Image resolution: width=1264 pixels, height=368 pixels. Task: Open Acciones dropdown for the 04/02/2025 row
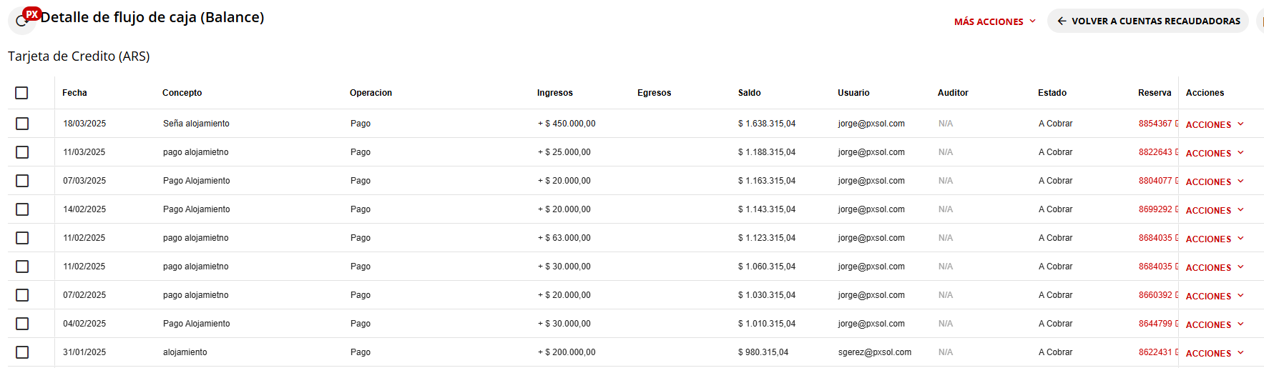tap(1214, 324)
